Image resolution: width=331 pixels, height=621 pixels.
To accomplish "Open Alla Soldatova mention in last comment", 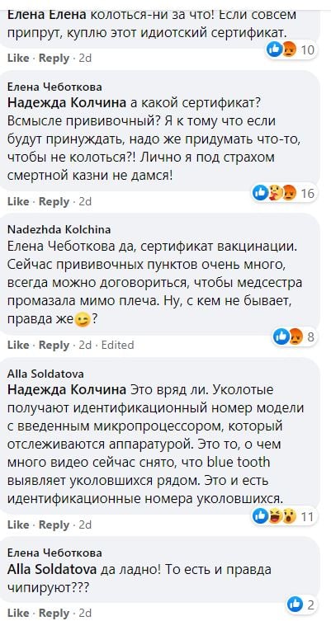I will [52, 570].
